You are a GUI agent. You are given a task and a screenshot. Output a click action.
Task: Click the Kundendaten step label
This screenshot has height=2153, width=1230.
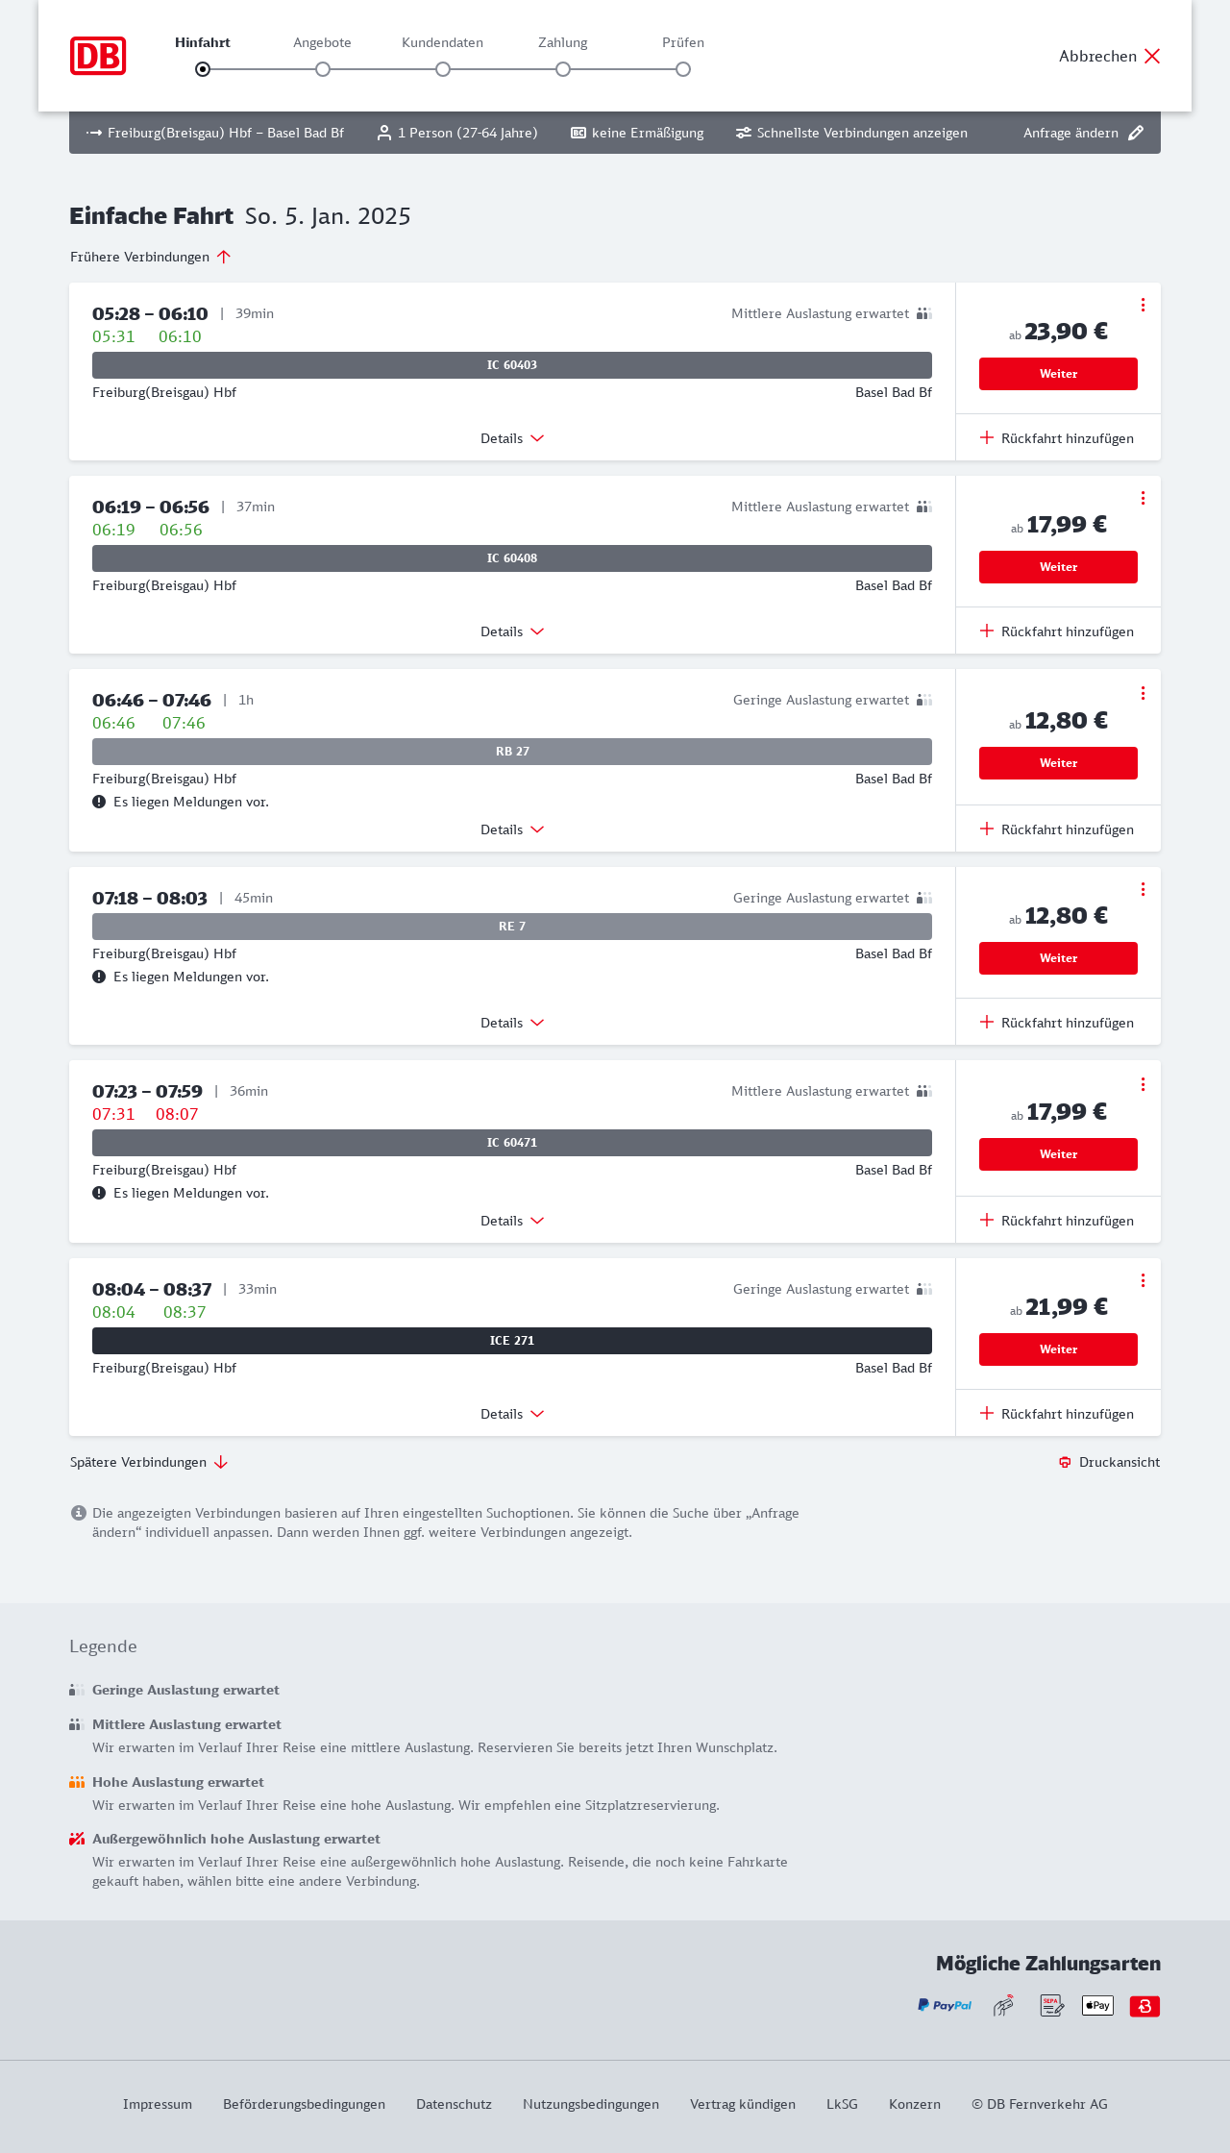tap(442, 42)
